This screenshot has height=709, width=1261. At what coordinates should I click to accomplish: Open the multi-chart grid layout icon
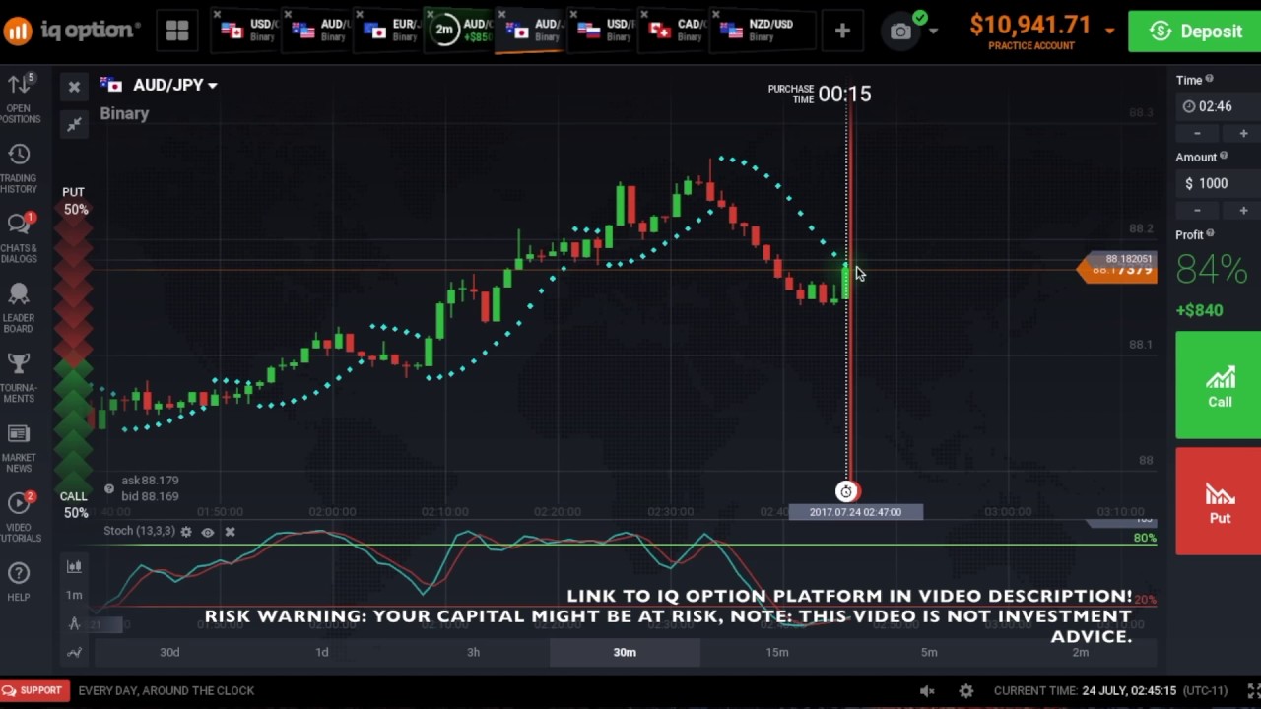pyautogui.click(x=177, y=32)
